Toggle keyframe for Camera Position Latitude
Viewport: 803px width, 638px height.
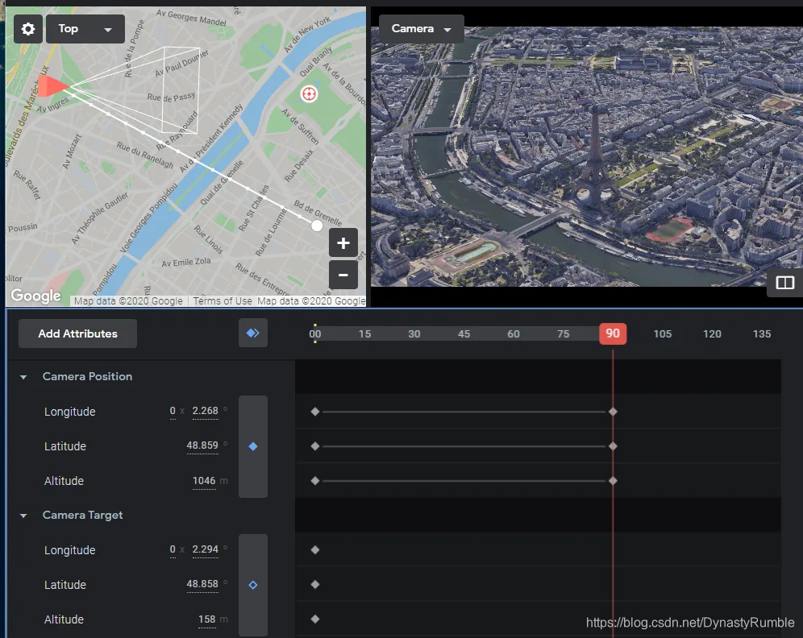pyautogui.click(x=253, y=446)
